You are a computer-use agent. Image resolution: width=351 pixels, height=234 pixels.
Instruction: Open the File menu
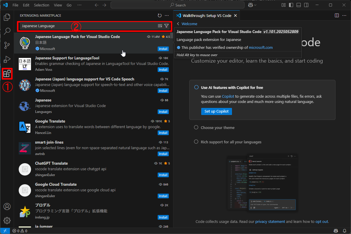16,5
